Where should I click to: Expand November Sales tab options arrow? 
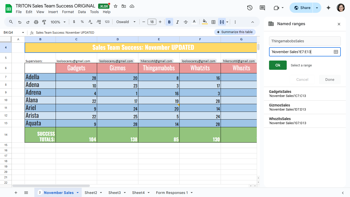coord(78,193)
